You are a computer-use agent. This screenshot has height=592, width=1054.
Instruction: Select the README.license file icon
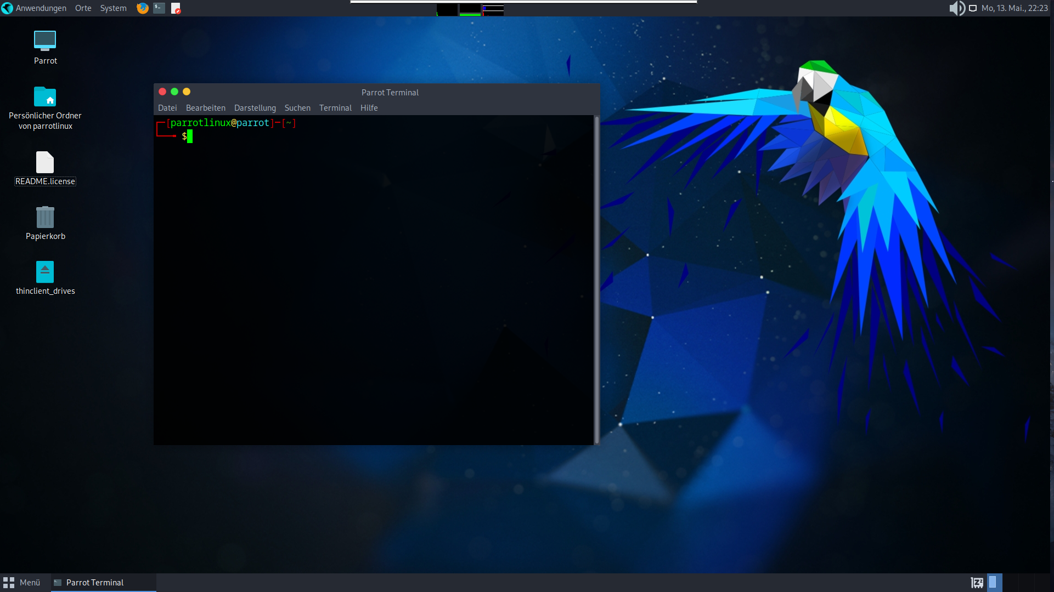(x=45, y=168)
